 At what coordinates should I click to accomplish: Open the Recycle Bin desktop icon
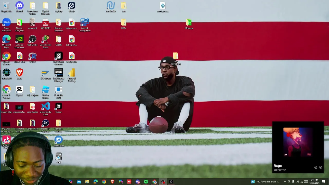(x=6, y=7)
